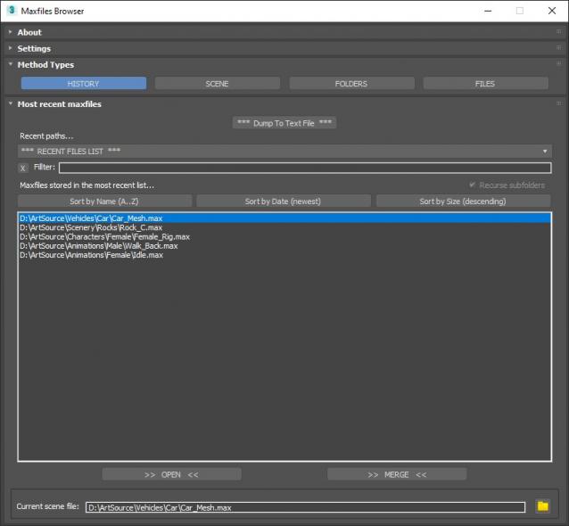
Task: Click the MERGE button
Action: [397, 474]
